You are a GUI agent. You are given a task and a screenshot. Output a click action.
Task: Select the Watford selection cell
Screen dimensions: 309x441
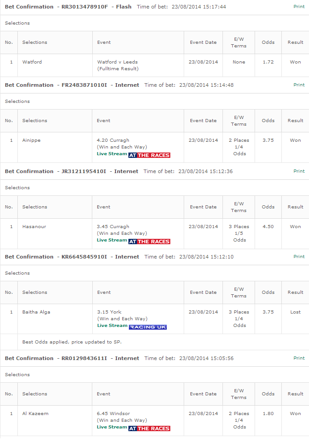(55, 65)
